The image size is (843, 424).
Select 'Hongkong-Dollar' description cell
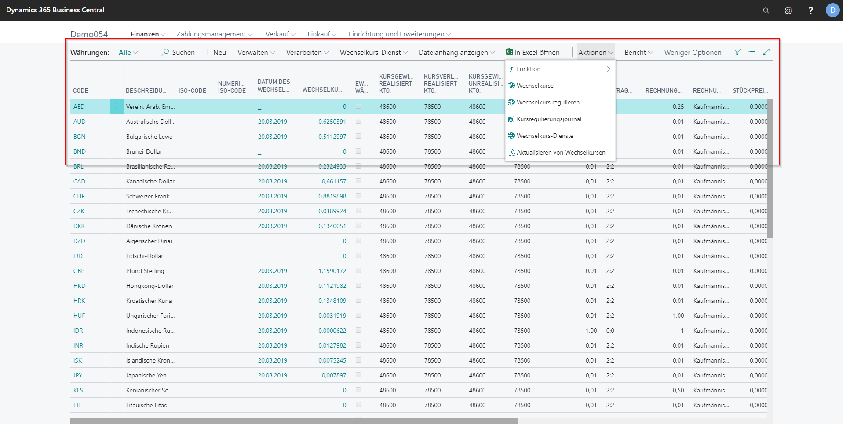pos(150,286)
